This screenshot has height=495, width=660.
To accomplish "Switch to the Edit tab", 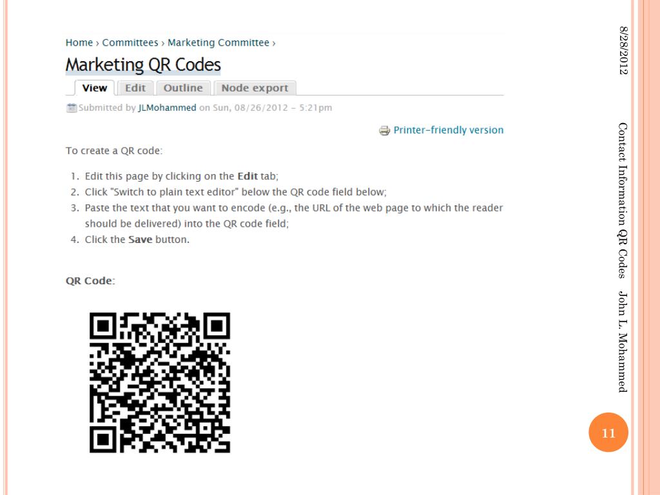I will pos(135,88).
